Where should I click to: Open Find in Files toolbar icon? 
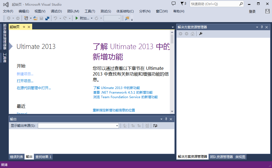click(x=127, y=18)
